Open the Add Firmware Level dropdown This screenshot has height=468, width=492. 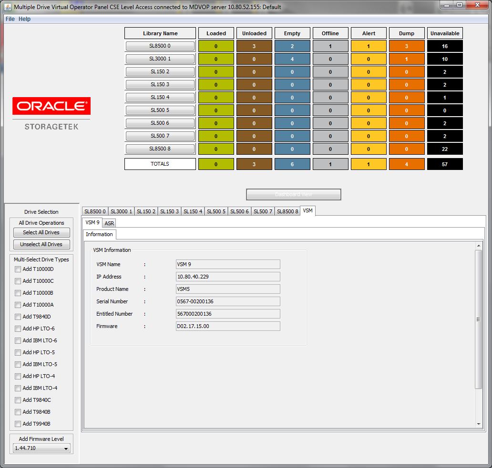41,448
